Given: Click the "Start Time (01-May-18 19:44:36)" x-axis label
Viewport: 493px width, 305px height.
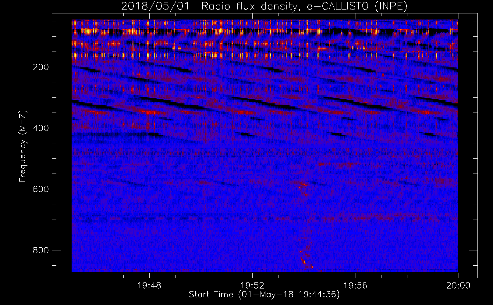Looking at the screenshot, I should [264, 295].
